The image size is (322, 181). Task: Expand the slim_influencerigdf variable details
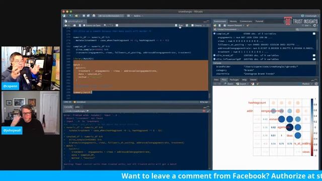tap(215, 59)
